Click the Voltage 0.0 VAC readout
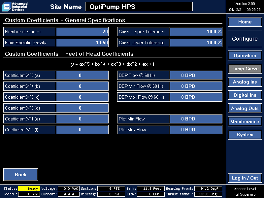 click(x=69, y=188)
